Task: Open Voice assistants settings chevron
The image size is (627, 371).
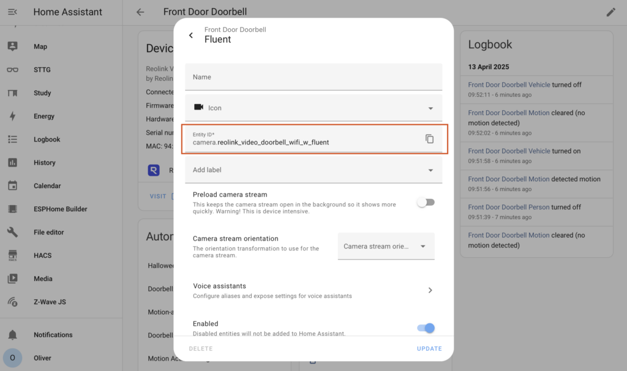Action: (430, 290)
